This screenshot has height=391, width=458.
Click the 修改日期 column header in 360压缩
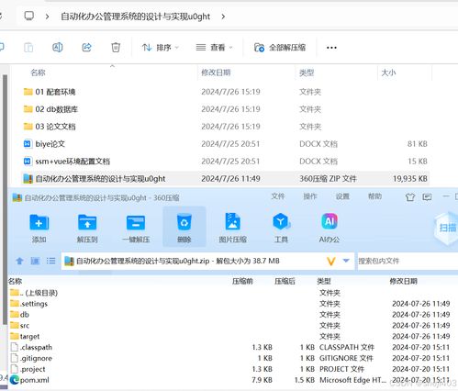pos(403,281)
